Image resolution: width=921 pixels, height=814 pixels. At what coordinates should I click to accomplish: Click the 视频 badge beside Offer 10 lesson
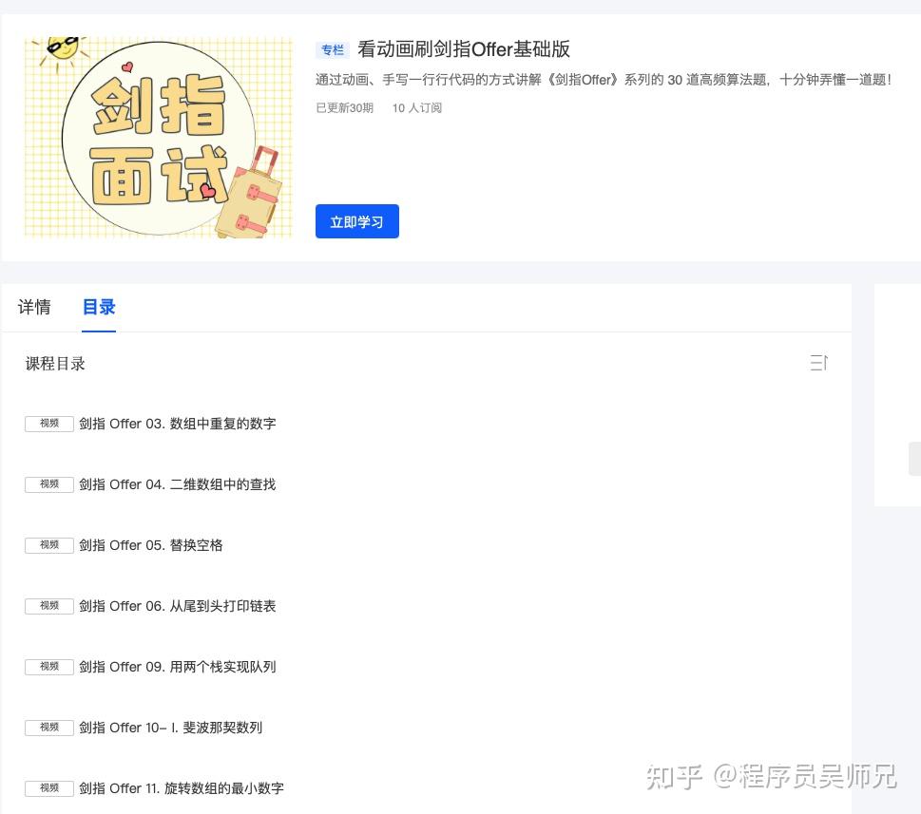tap(48, 728)
